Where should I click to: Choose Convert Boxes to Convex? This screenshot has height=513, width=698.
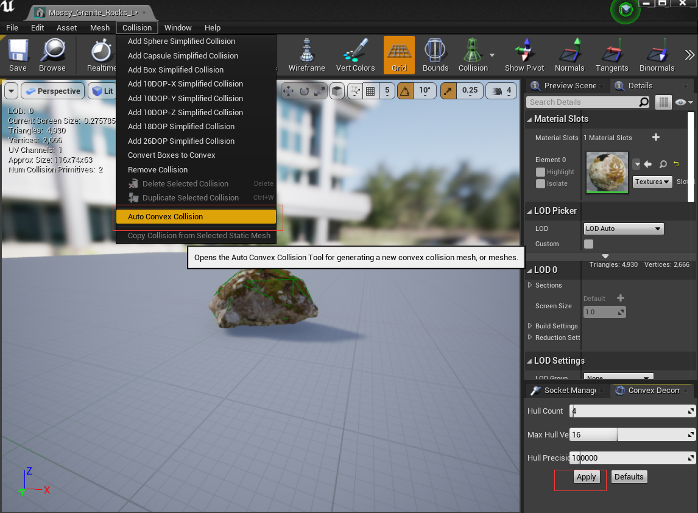tap(196, 155)
